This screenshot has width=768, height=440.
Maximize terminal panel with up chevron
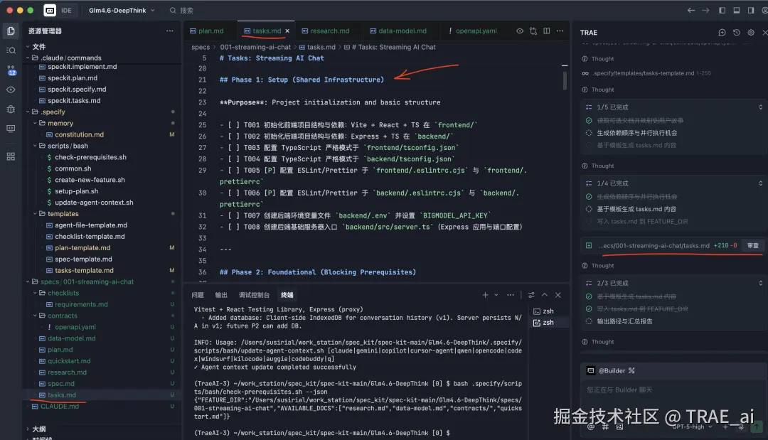[545, 295]
